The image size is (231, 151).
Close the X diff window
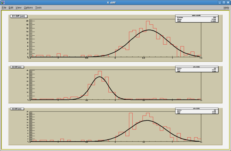(228, 3)
